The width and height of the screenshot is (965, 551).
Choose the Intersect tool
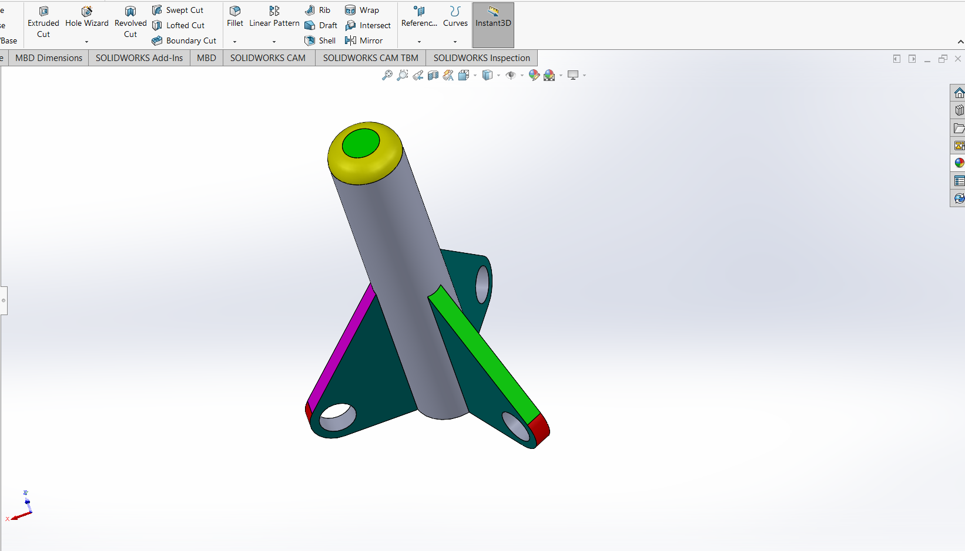pyautogui.click(x=368, y=25)
